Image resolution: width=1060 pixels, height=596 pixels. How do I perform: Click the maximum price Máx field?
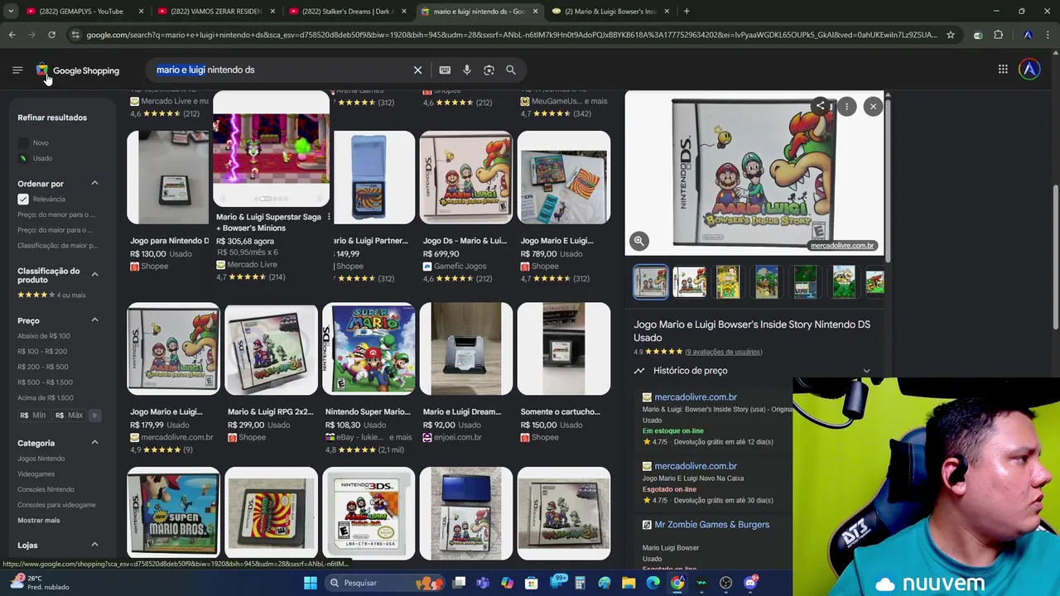coord(70,415)
